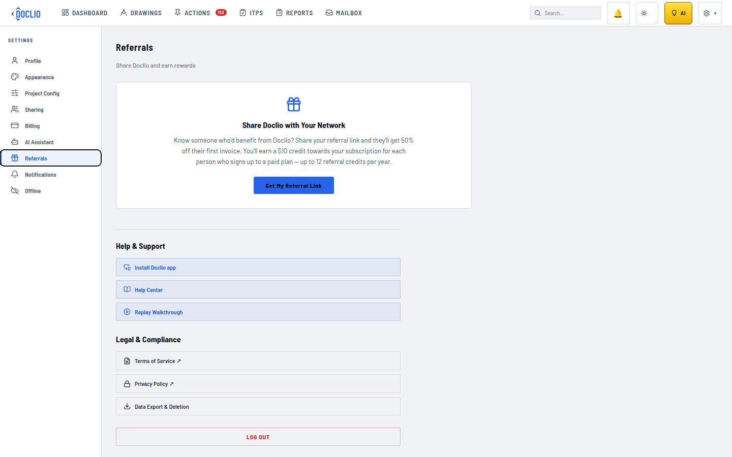Screen dimensions: 732x457
Task: Click the Referrals gift sidebar icon
Action: [15, 158]
